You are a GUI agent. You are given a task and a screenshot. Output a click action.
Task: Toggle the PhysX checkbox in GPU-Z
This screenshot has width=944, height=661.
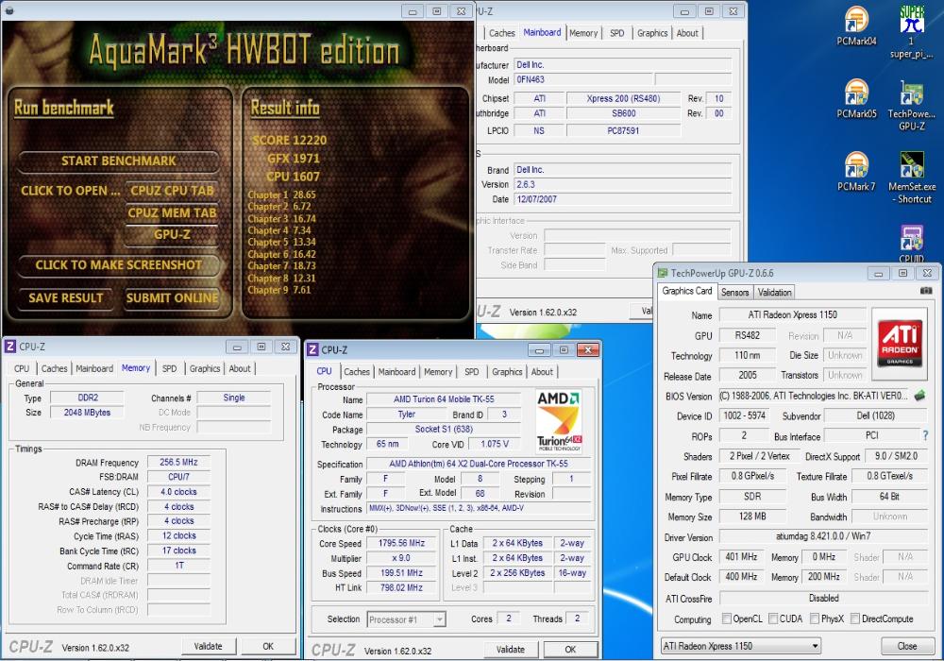(815, 619)
